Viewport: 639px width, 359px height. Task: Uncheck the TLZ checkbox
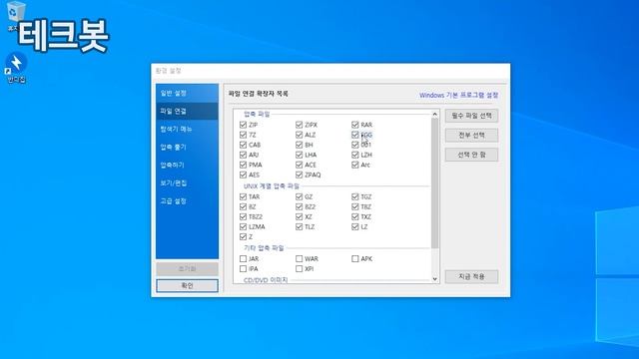point(300,226)
